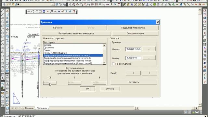Click the Вставить button
Image resolution: width=208 pixels, height=117 pixels.
[x=134, y=82]
